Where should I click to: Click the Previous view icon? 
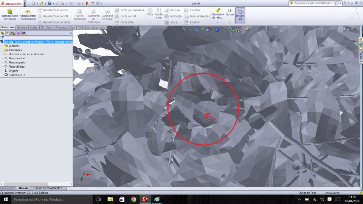(196, 29)
